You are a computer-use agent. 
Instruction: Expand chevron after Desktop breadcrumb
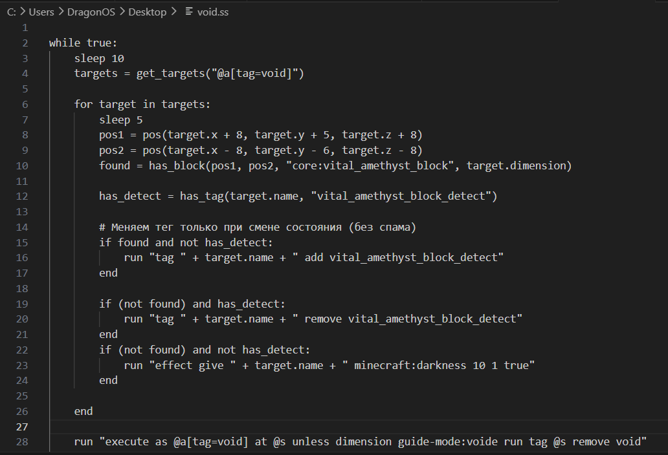(173, 12)
